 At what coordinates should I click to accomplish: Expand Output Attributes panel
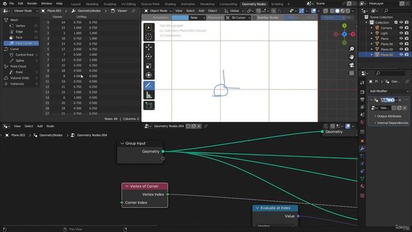[389, 116]
